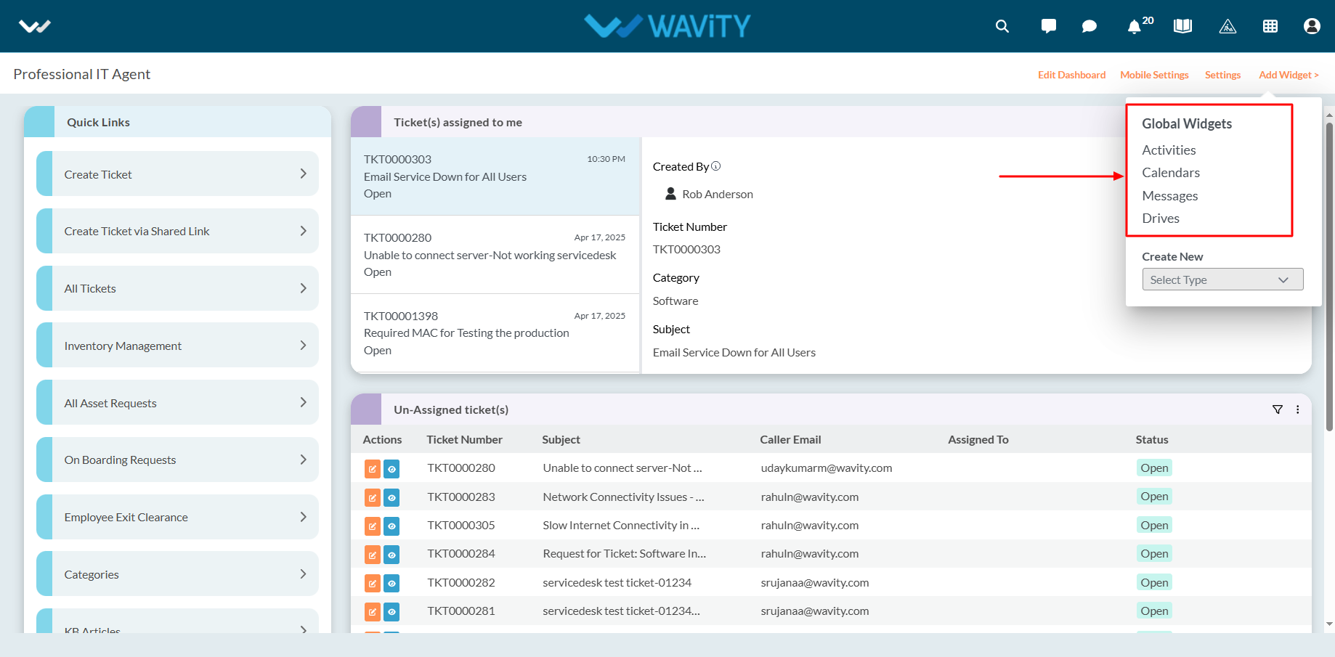Click email udaykumarm@wavity.com cell

827,468
